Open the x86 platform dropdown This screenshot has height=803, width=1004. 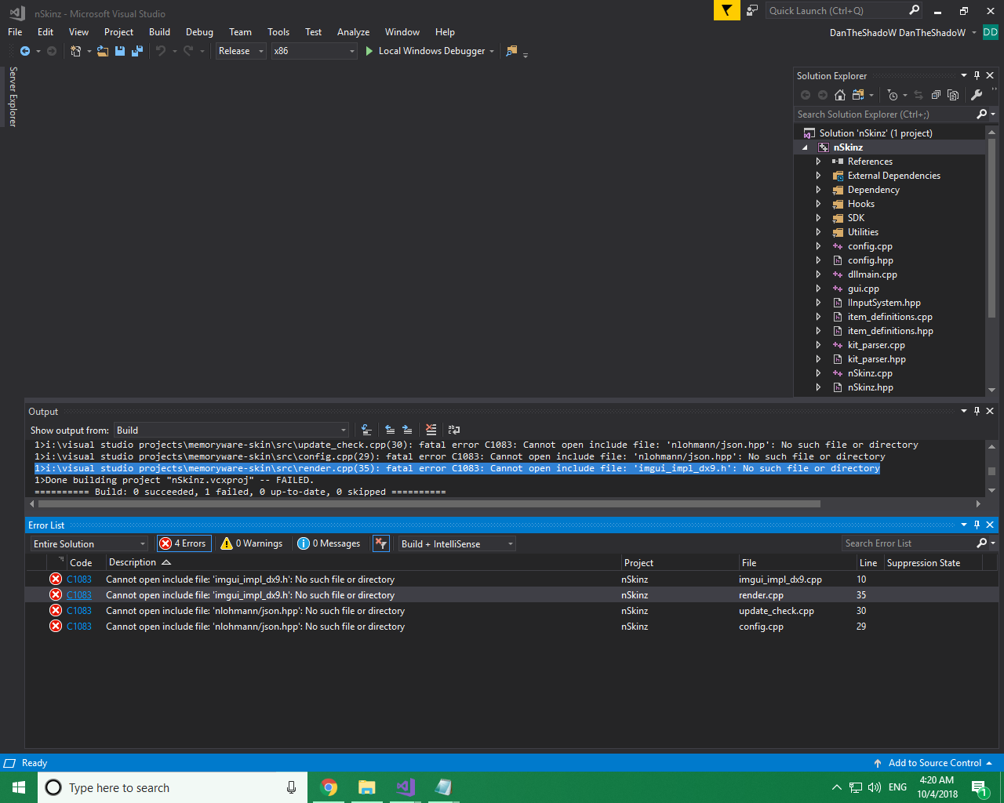pyautogui.click(x=314, y=51)
